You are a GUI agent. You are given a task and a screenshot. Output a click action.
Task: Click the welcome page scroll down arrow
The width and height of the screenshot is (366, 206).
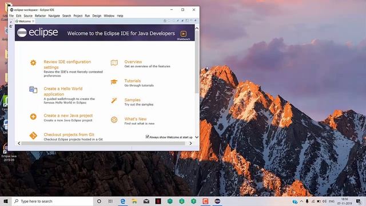(197, 137)
